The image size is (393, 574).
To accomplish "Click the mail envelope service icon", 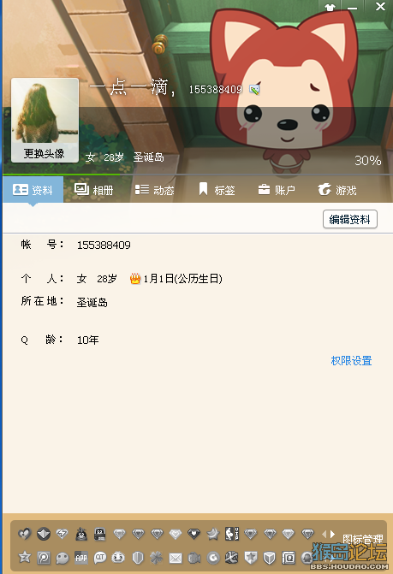I will (176, 558).
